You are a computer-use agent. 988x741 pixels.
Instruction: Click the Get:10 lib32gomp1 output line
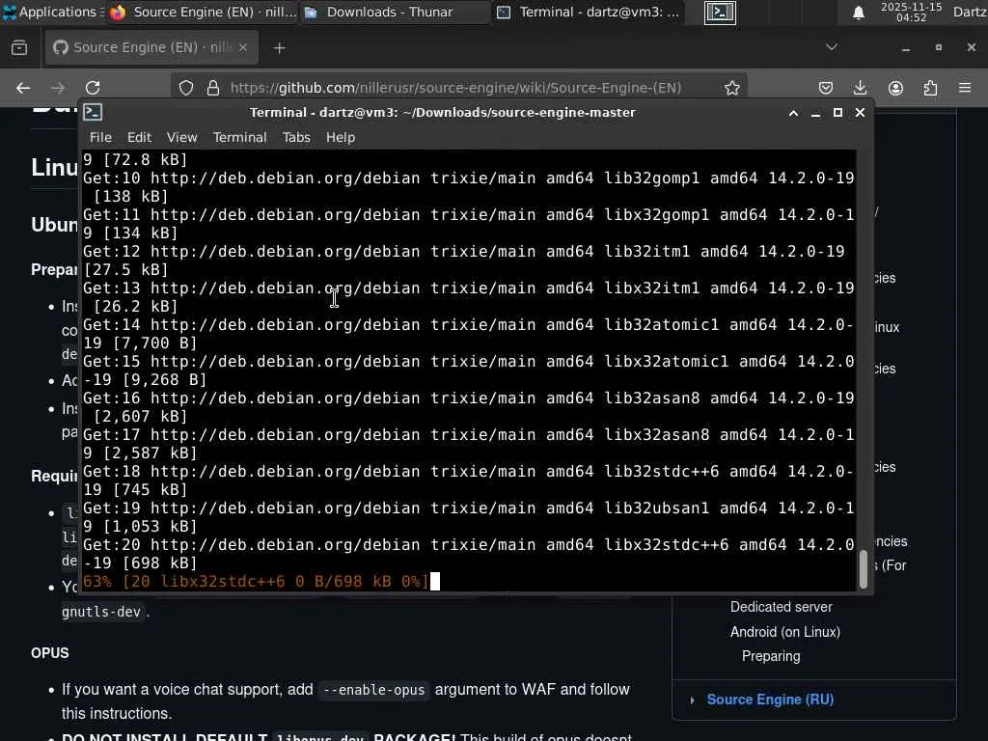pyautogui.click(x=468, y=187)
